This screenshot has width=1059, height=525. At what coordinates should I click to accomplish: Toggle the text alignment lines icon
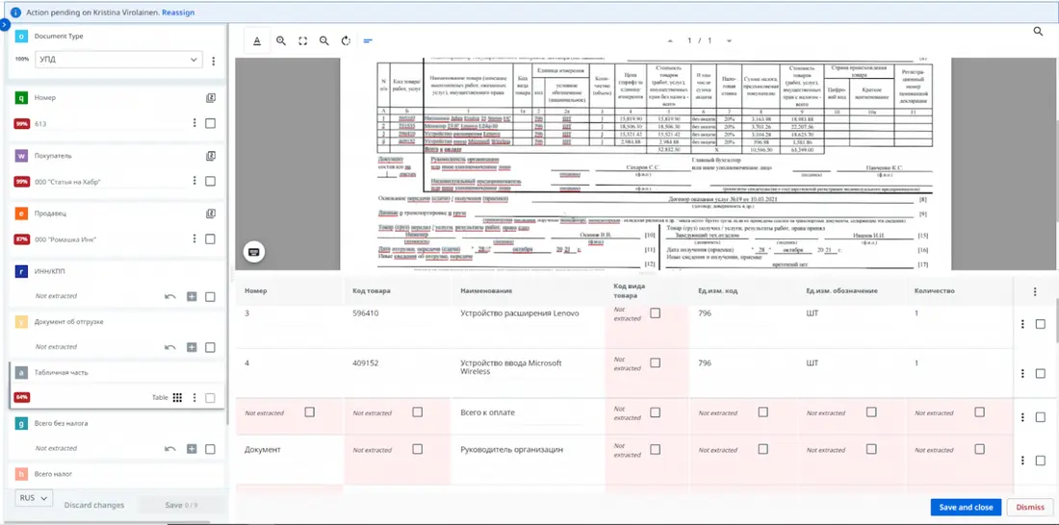[x=368, y=41]
